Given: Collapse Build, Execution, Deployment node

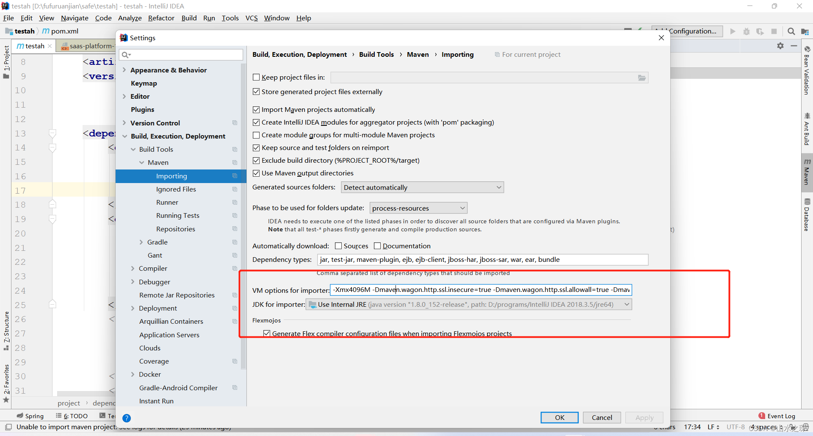Looking at the screenshot, I should click(x=124, y=136).
